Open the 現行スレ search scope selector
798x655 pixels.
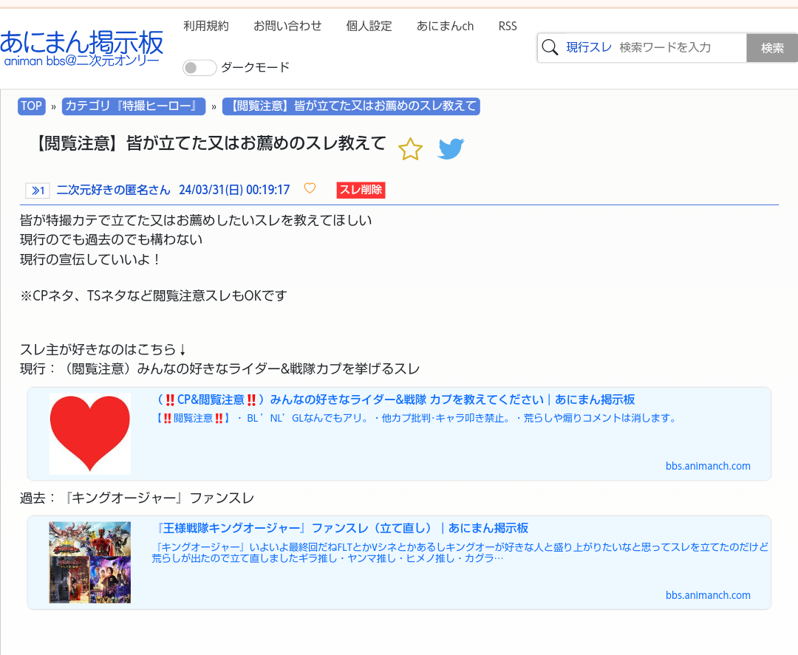[589, 48]
